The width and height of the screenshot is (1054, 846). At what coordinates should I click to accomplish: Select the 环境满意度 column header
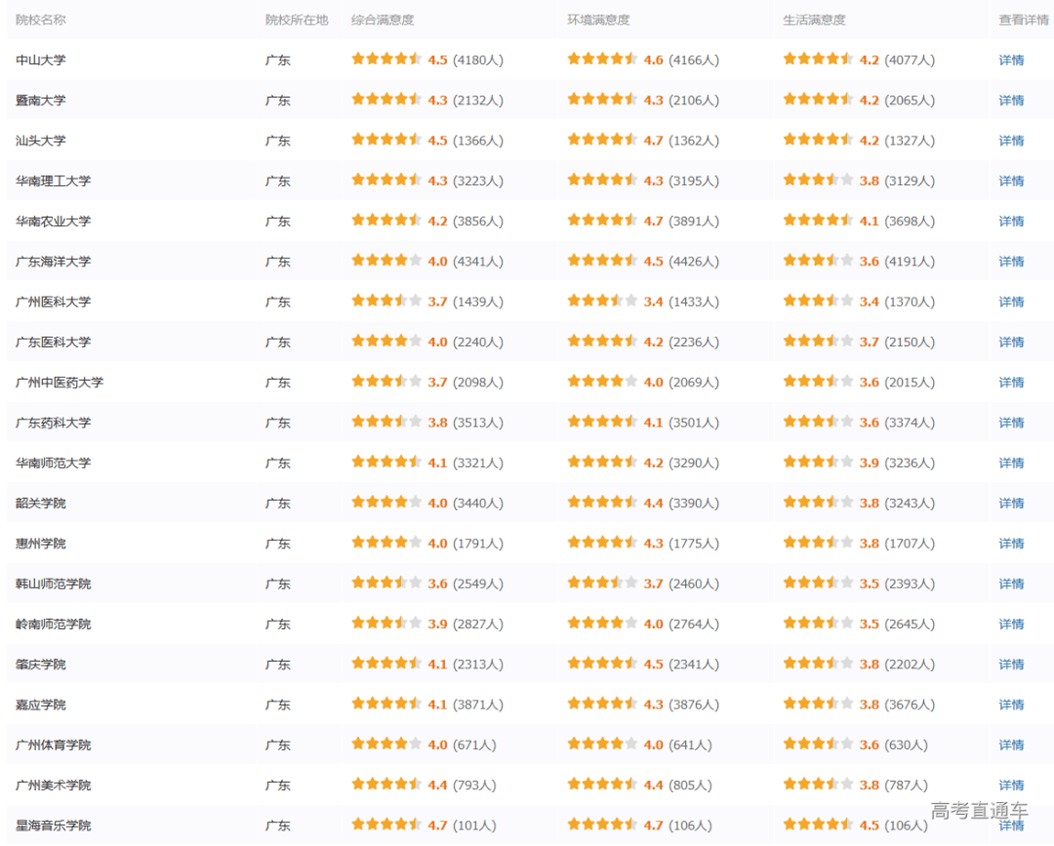tap(598, 20)
